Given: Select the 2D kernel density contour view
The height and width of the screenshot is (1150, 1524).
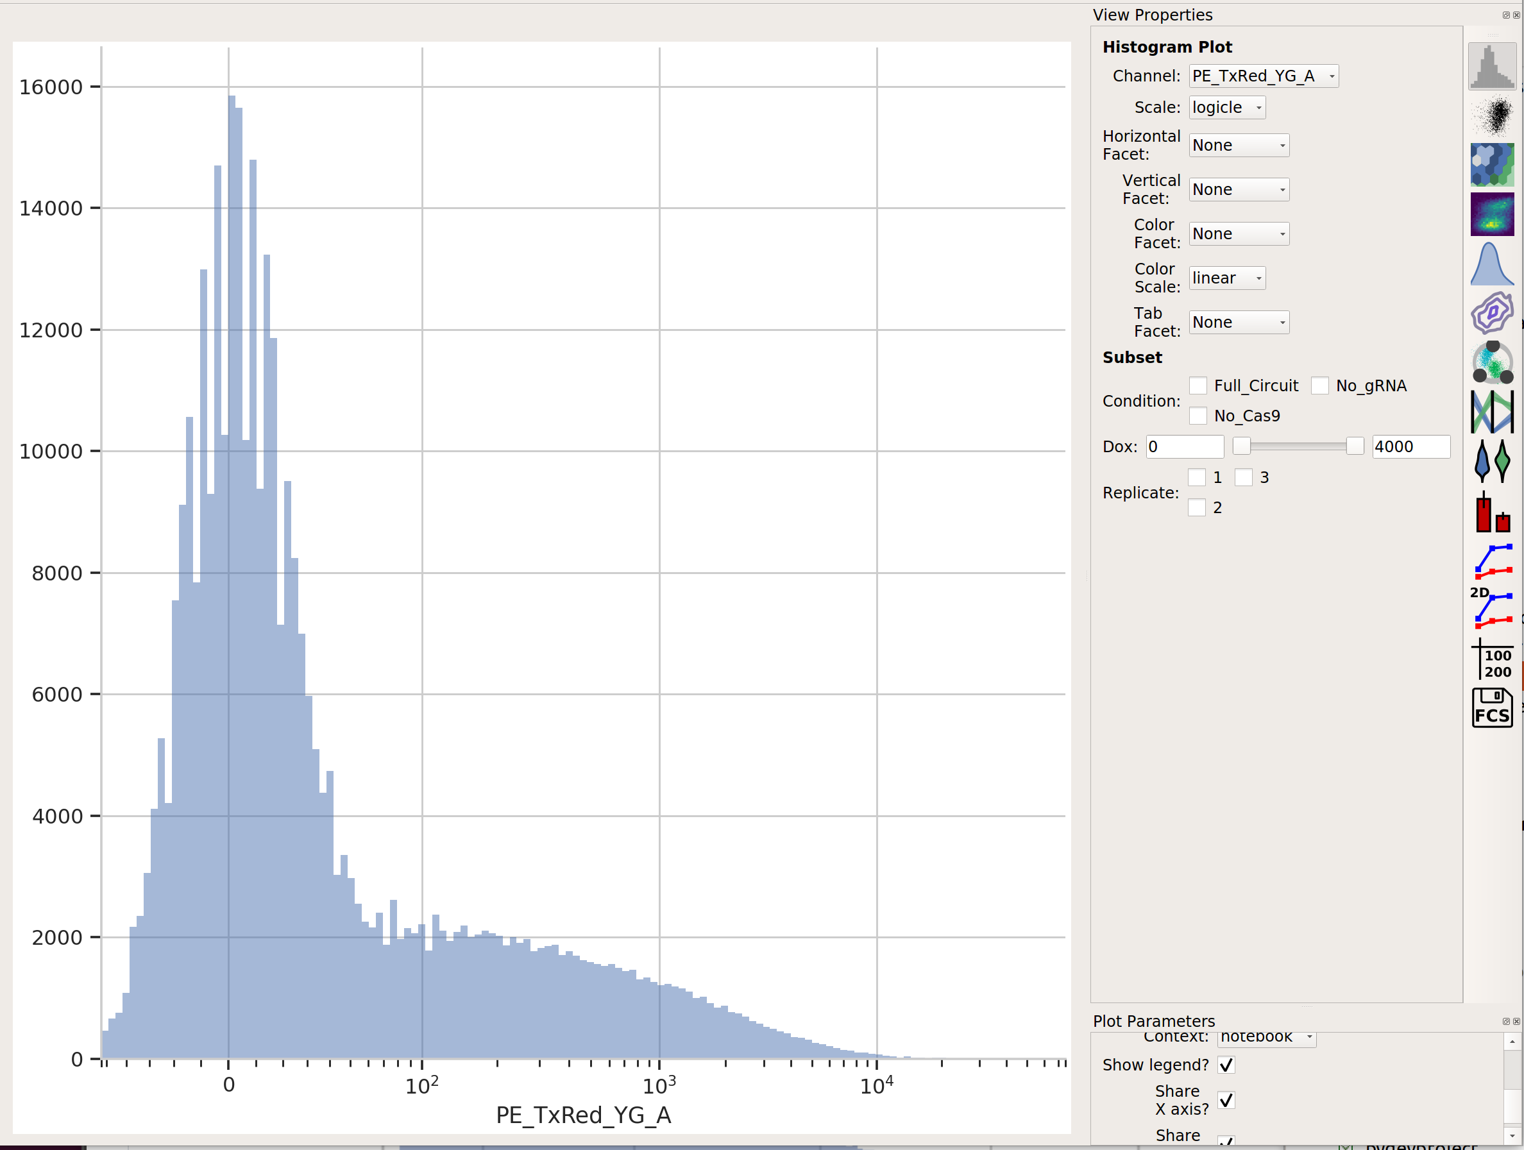Looking at the screenshot, I should point(1492,313).
